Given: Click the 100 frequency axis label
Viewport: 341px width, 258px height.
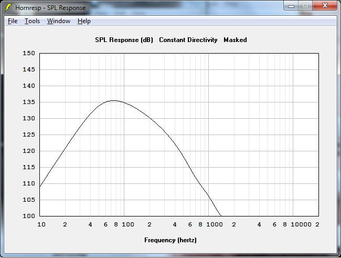Looking at the screenshot, I should point(128,224).
